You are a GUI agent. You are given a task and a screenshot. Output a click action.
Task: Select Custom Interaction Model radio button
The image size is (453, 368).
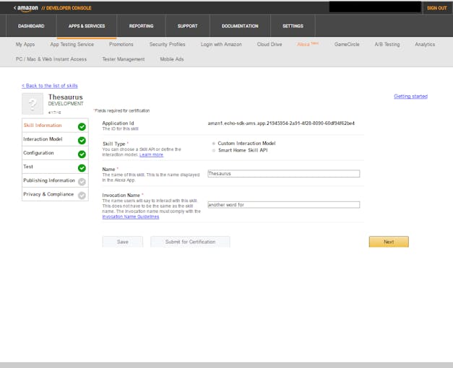click(x=214, y=144)
